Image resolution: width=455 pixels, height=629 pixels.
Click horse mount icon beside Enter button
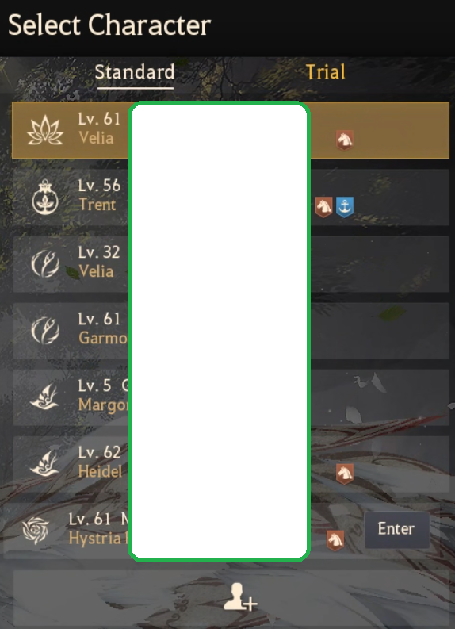(335, 541)
